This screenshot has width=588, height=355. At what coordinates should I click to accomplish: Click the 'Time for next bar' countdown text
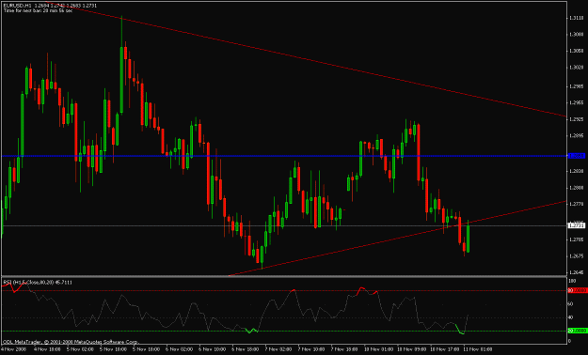point(38,10)
